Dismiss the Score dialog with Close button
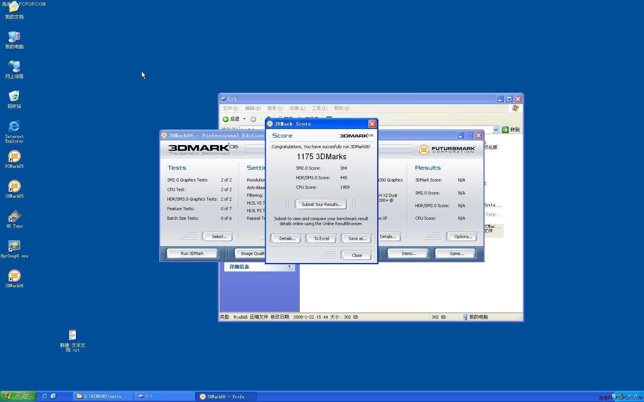The width and height of the screenshot is (644, 402). (357, 255)
